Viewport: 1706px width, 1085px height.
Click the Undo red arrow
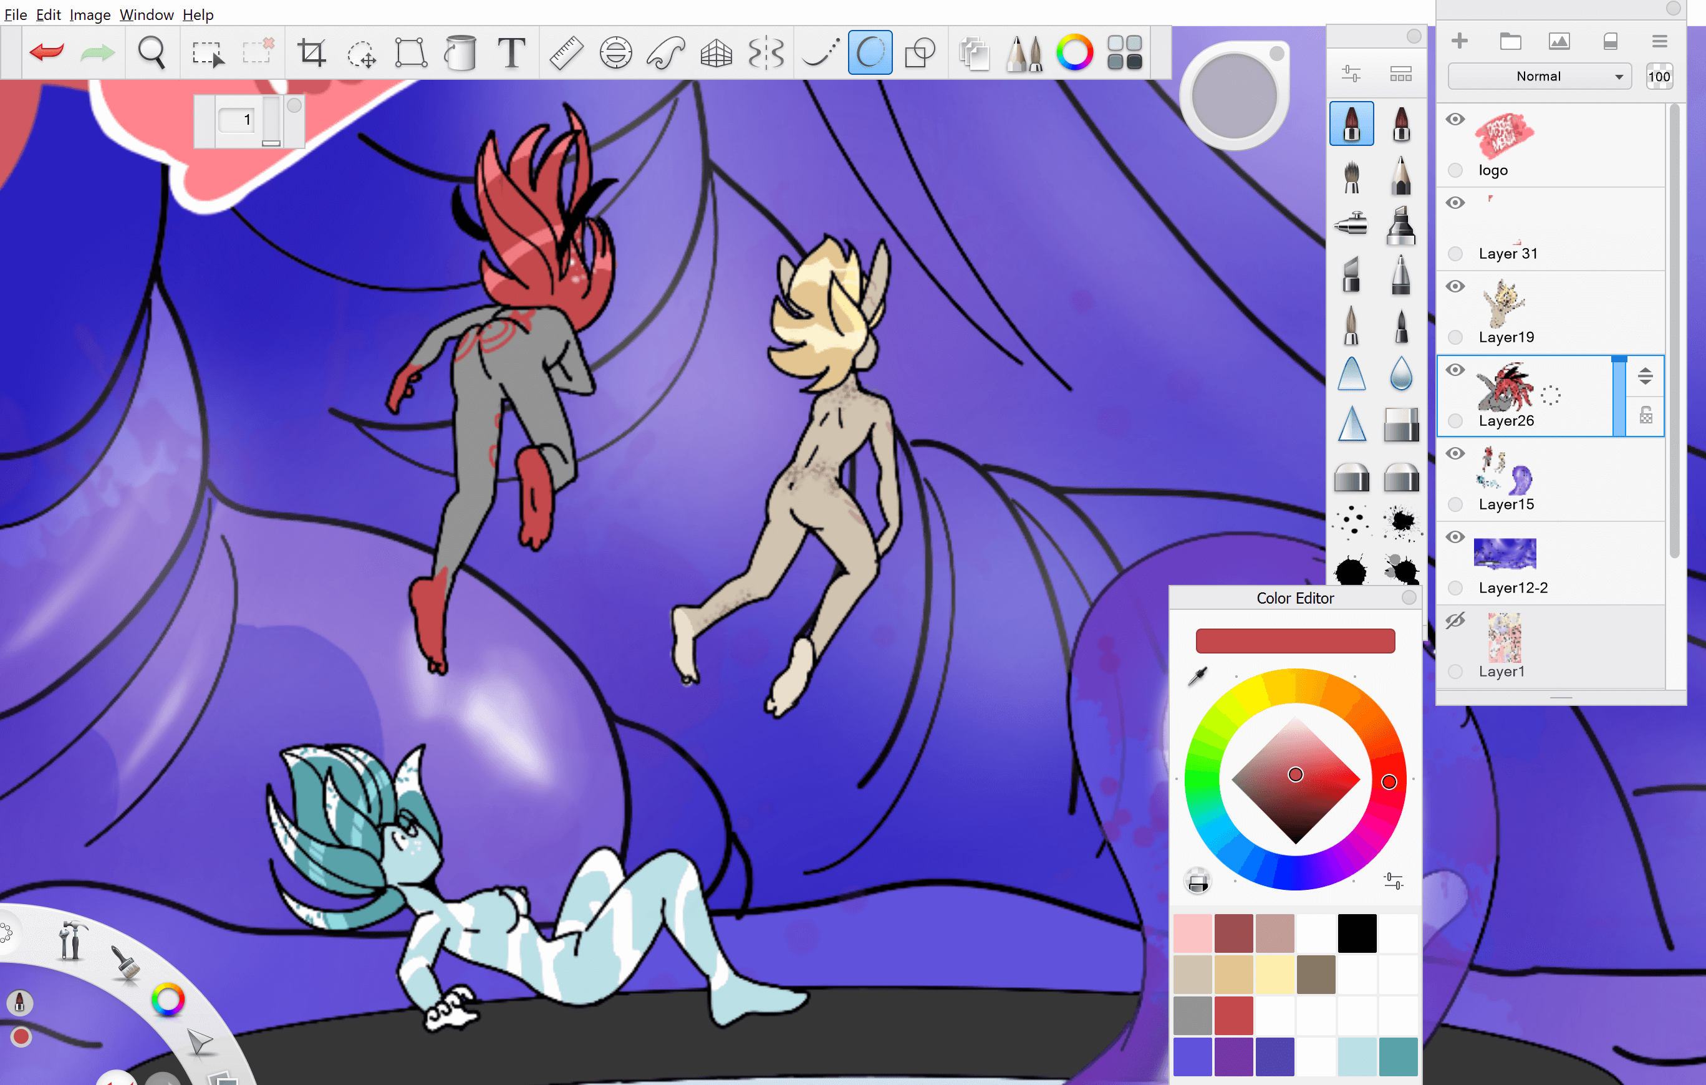tap(47, 52)
